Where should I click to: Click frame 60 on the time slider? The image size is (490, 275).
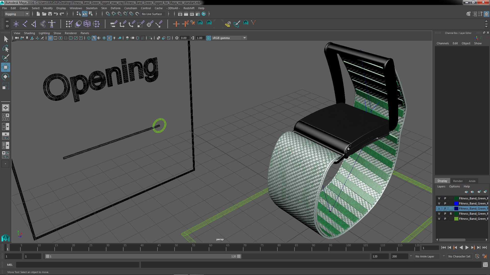coord(210,248)
